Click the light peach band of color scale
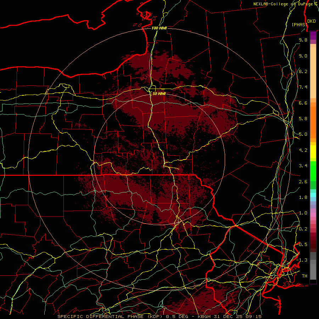The image size is (319, 319). [313, 73]
